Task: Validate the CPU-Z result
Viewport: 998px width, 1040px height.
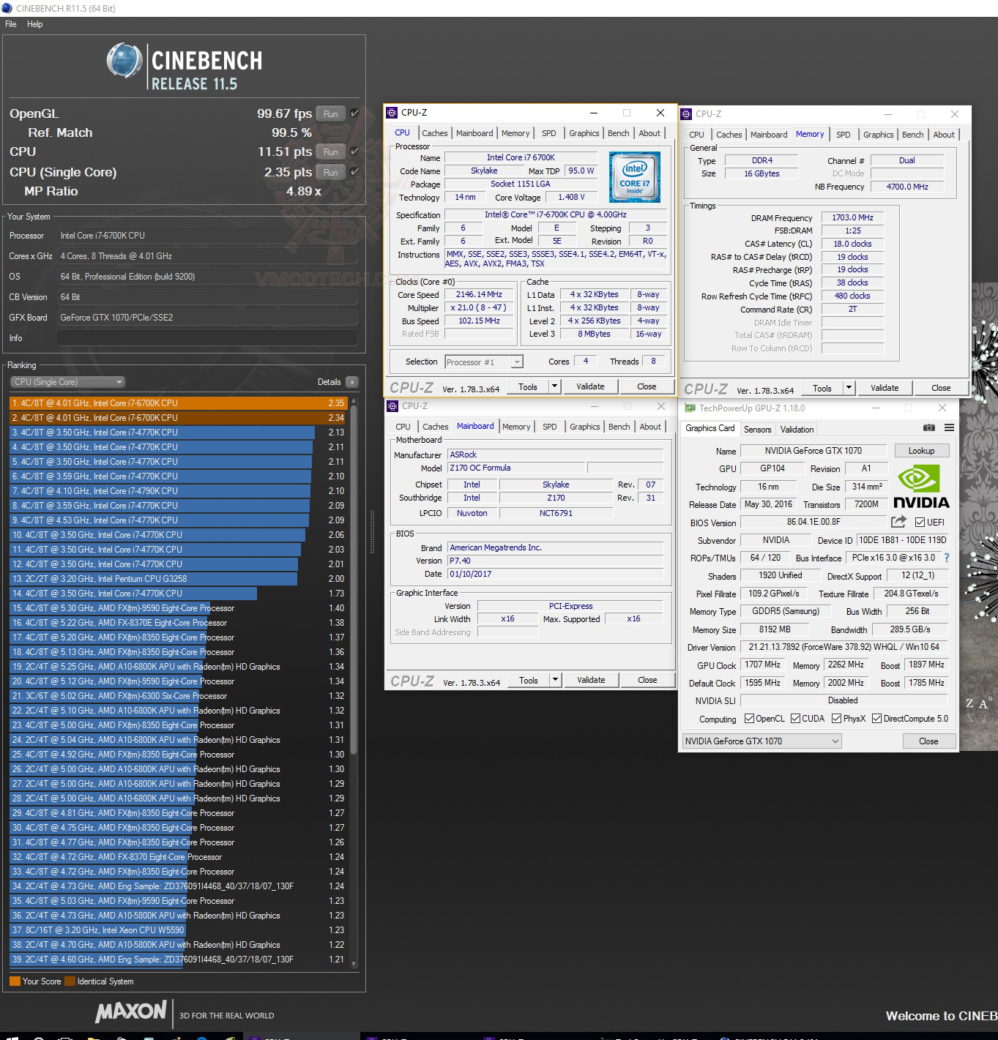Action: 590,386
